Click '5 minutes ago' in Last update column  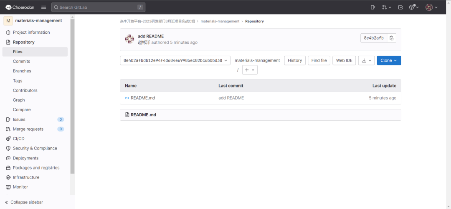coord(383,98)
